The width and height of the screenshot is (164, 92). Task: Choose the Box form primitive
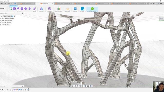click(x=14, y=9)
